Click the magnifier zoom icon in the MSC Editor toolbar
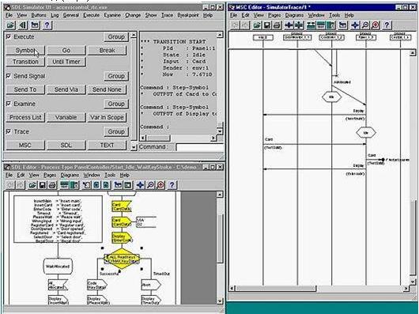Image resolution: width=419 pixels, height=314 pixels. (365, 25)
